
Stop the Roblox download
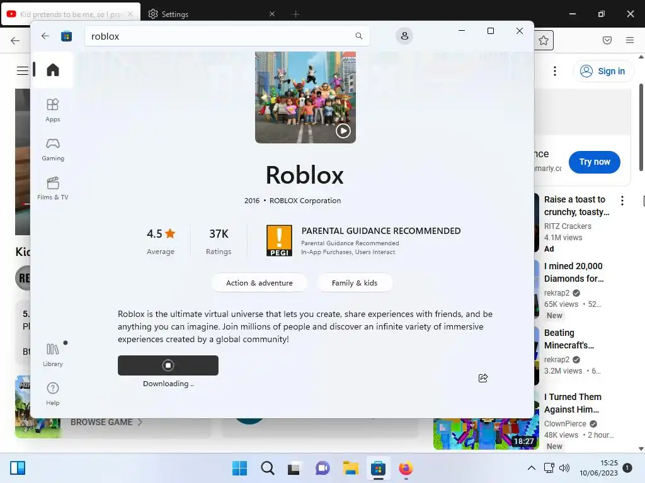[168, 365]
